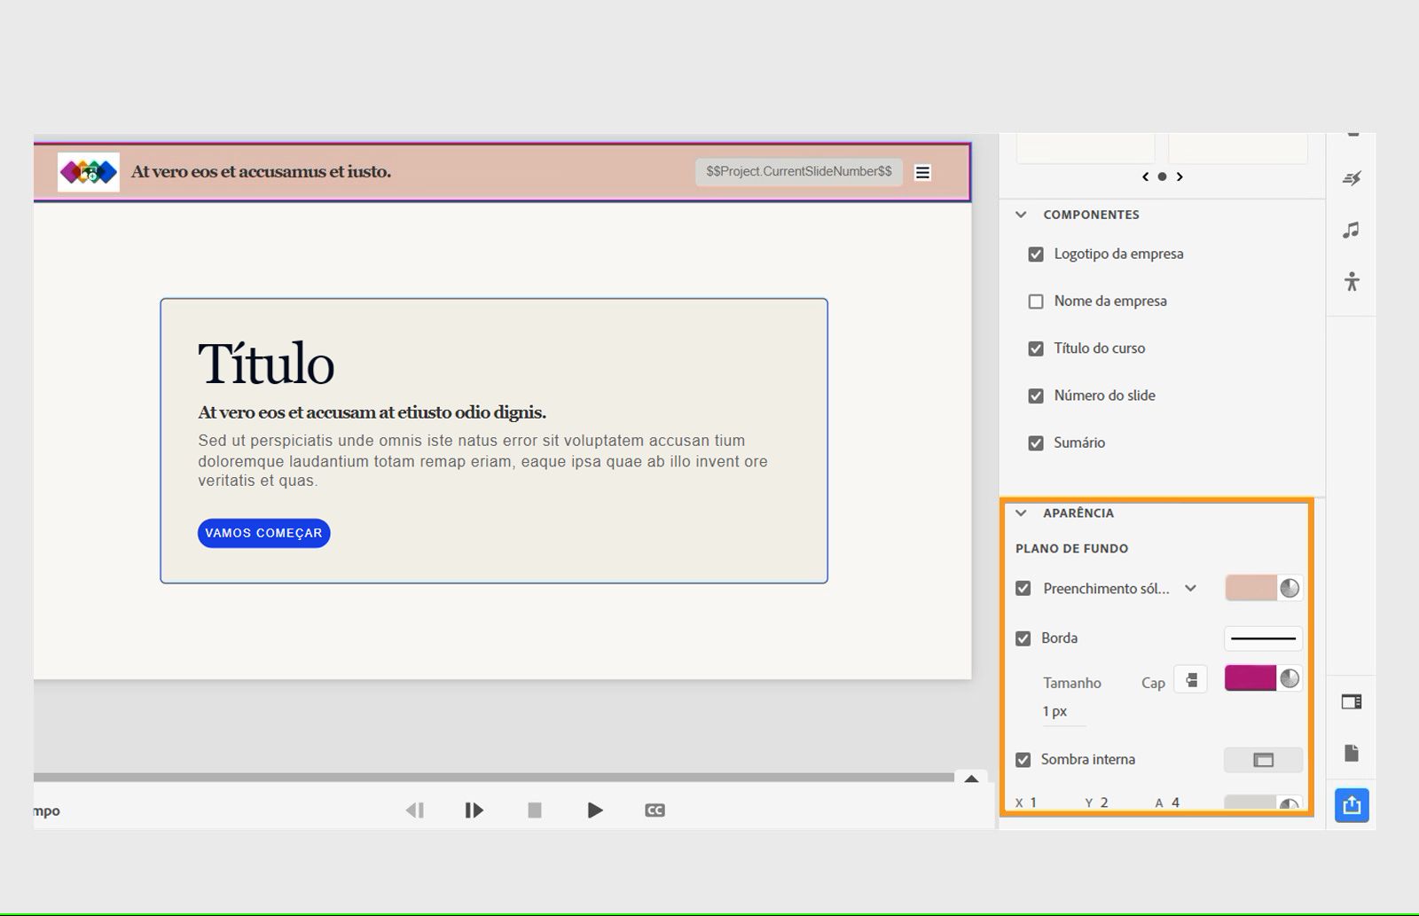Select the company logo on the slide
Screen dimensions: 1419x916
[x=89, y=172]
